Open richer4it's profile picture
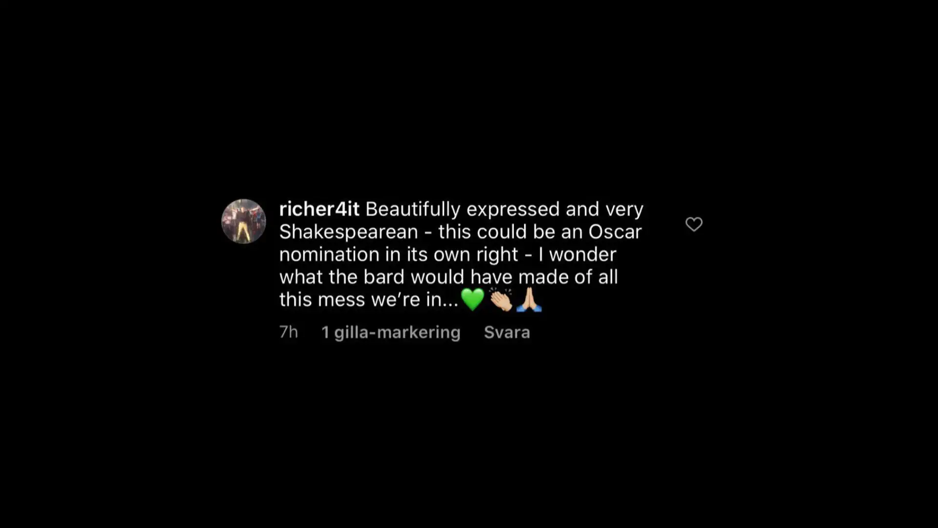This screenshot has height=528, width=938. 244,221
